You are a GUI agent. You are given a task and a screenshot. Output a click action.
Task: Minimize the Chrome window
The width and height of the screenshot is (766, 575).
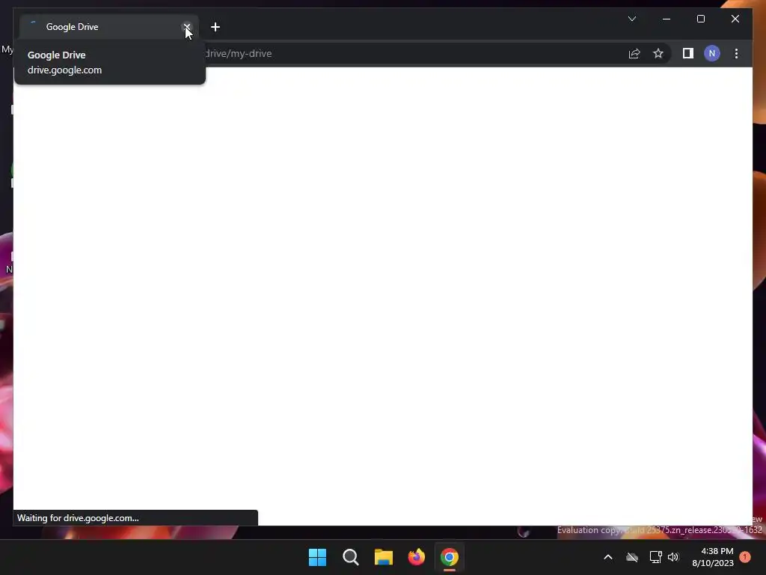point(667,19)
